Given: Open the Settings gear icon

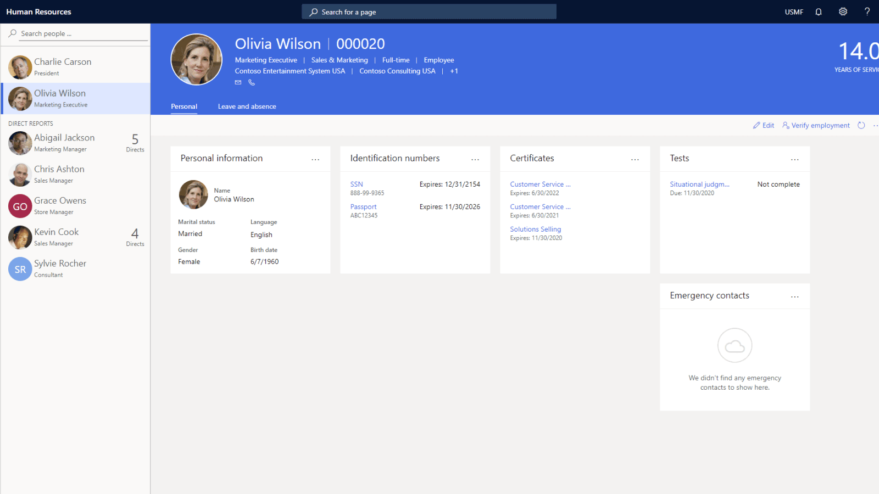Looking at the screenshot, I should point(842,12).
